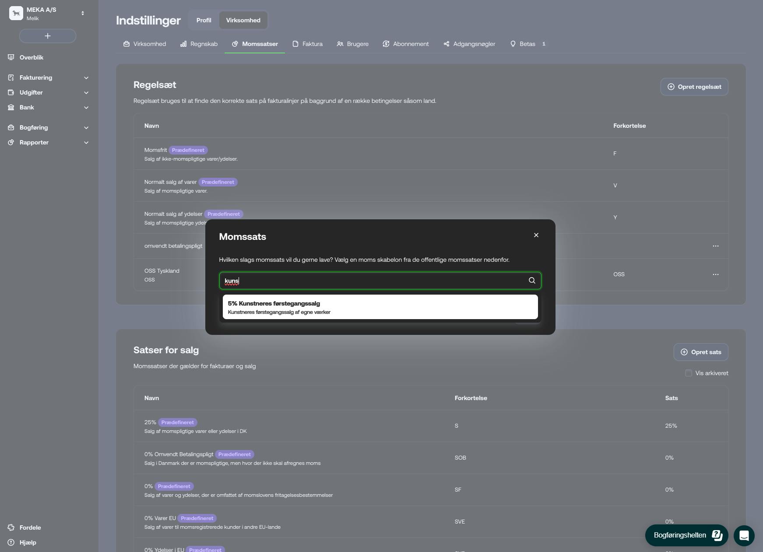Click the Adgangsnøgler share icon

(x=447, y=44)
